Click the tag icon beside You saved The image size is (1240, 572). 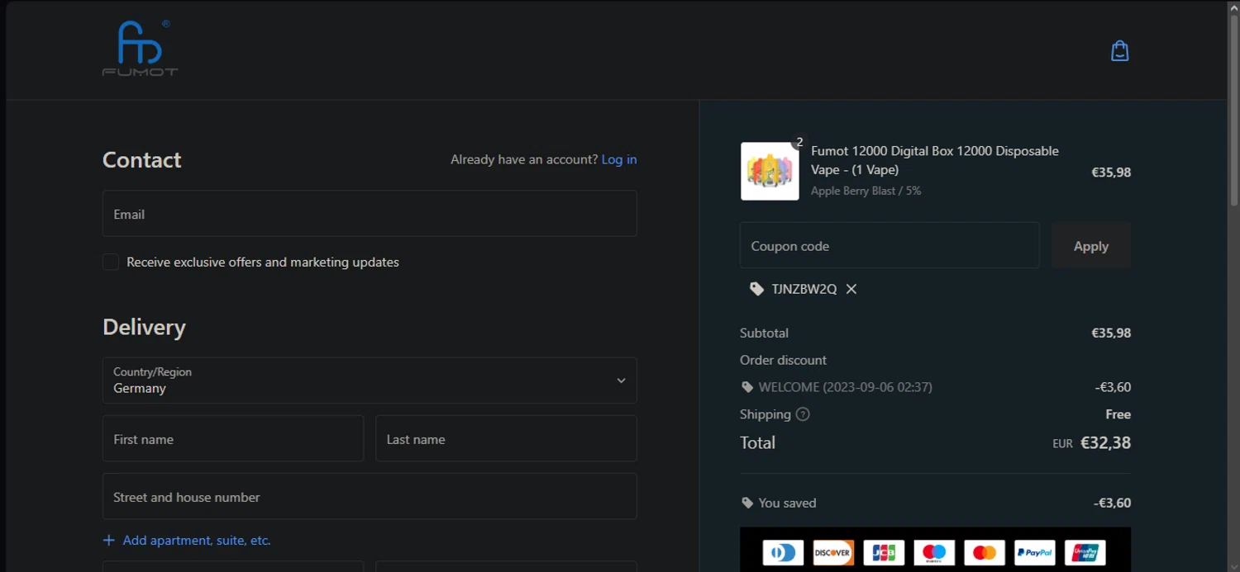(747, 503)
